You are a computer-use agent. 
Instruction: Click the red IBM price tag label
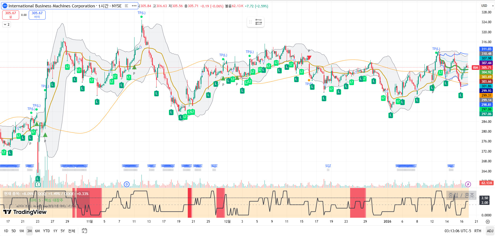(x=476, y=68)
